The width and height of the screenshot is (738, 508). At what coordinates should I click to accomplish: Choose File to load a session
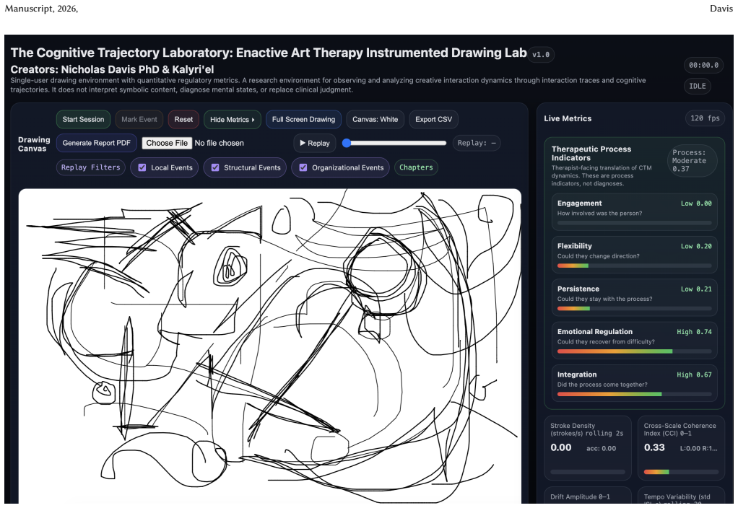167,143
